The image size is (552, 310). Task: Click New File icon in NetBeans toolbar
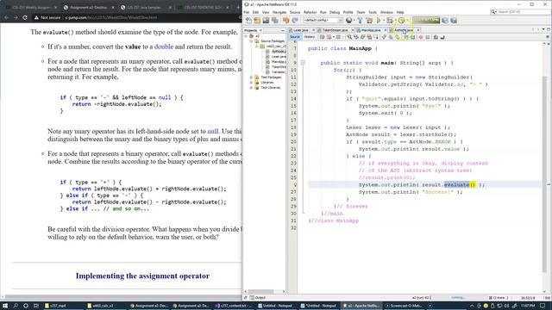point(249,21)
